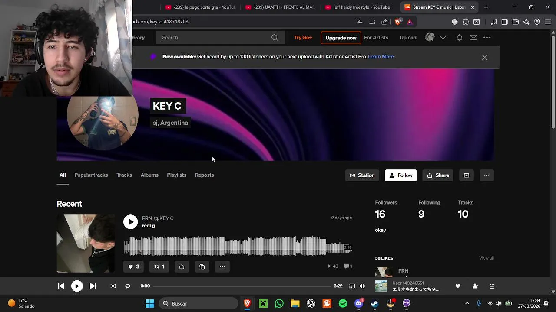The height and width of the screenshot is (312, 556).
Task: Open the Brave Shields lion icon
Action: pos(398,22)
